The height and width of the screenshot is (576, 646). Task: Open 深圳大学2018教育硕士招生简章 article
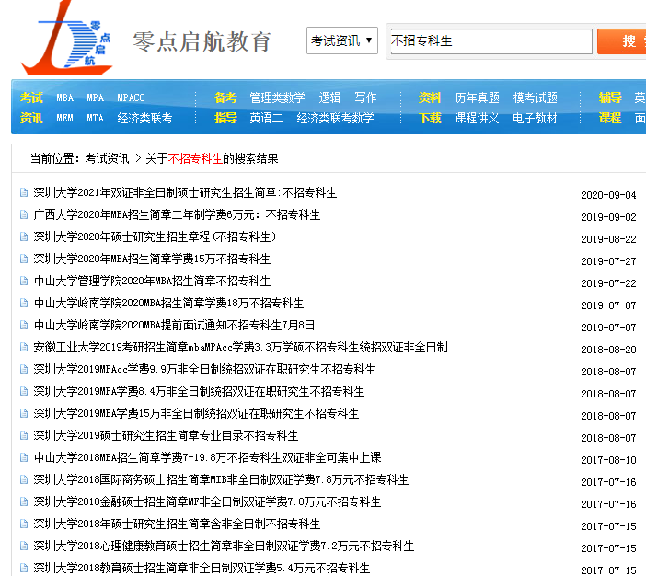(202, 568)
